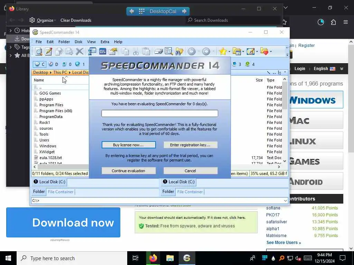Screen dimensions: 354x265
Task: Click the Edit file pencil icon
Action: (48, 51)
